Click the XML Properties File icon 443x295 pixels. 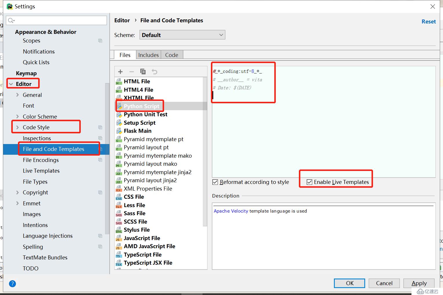[119, 189]
